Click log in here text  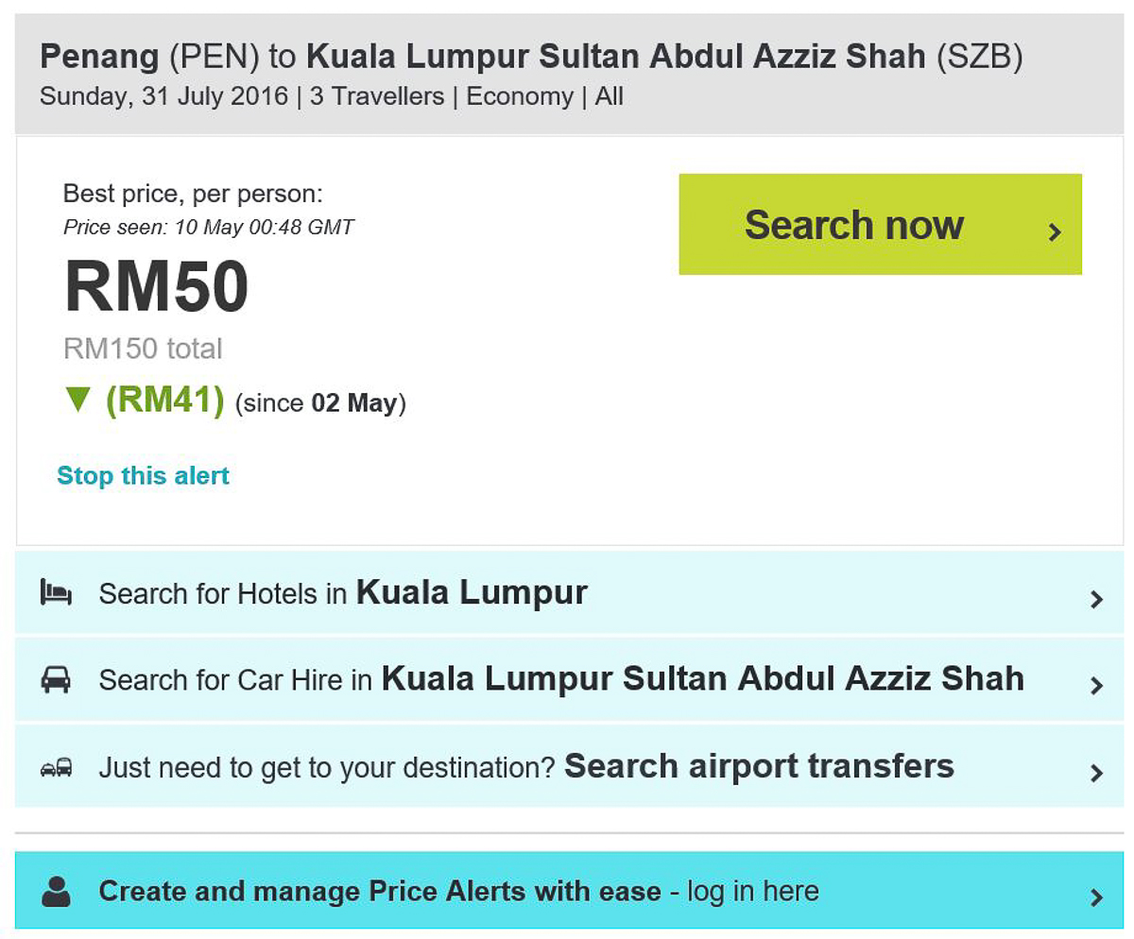tap(753, 891)
